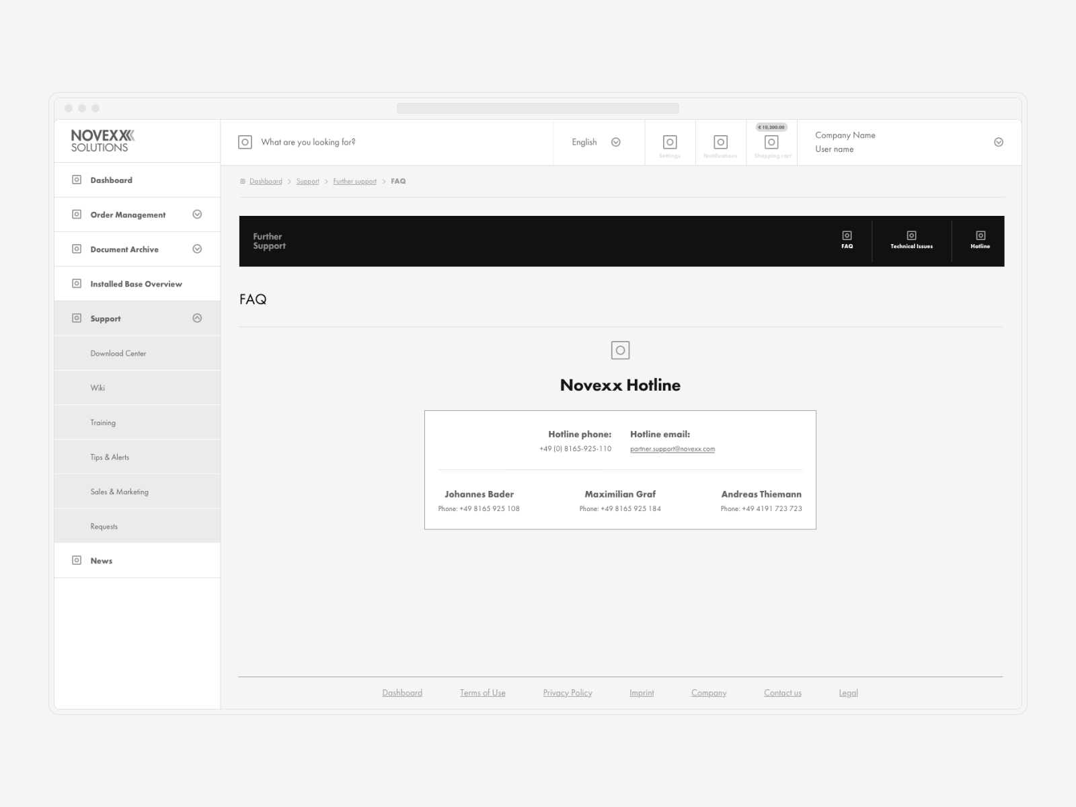Click the Dashboard sidebar icon

77,180
